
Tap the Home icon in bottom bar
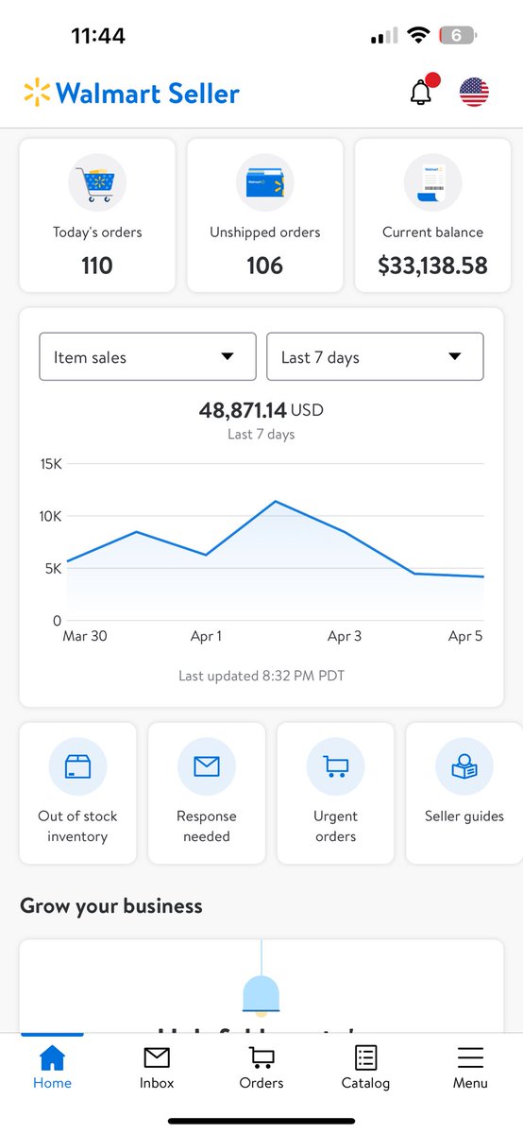[52, 1057]
